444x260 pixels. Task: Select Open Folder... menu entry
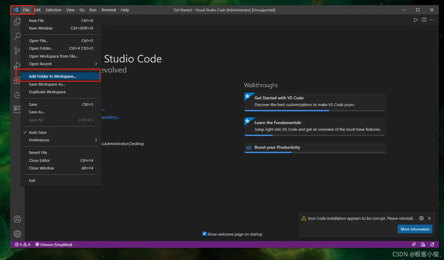point(61,48)
